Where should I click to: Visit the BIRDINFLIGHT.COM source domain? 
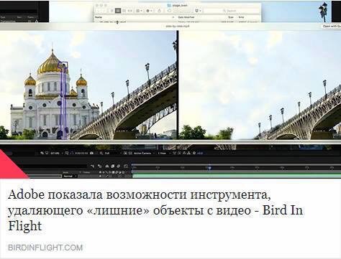tap(45, 248)
